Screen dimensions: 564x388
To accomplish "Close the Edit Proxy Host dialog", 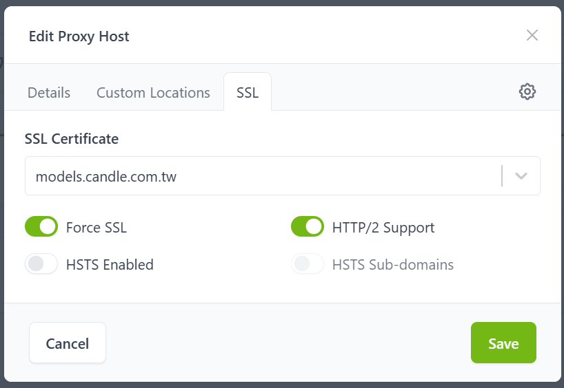I will tap(532, 35).
